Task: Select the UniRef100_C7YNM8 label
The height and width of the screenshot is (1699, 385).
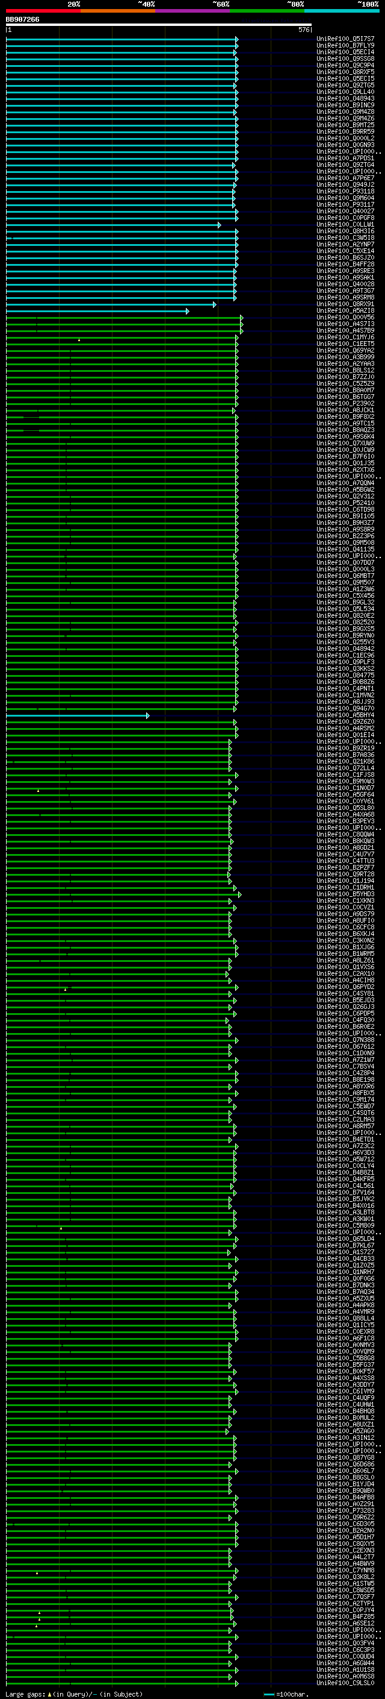Action: [x=345, y=1570]
